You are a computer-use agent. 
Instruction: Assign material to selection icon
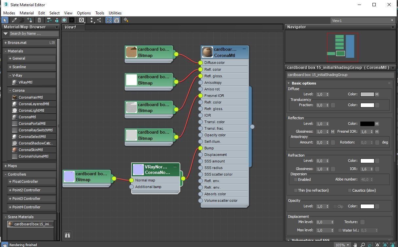click(30, 20)
